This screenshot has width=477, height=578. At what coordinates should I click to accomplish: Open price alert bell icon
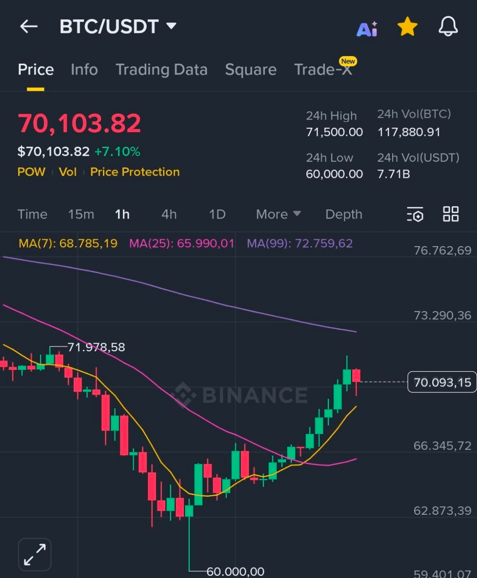448,27
